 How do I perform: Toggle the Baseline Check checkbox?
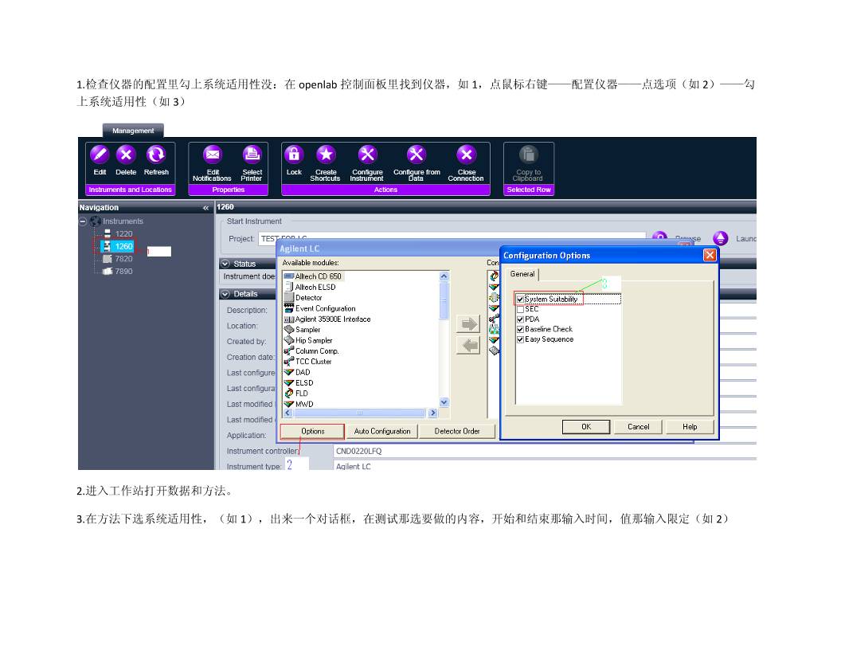pos(521,329)
